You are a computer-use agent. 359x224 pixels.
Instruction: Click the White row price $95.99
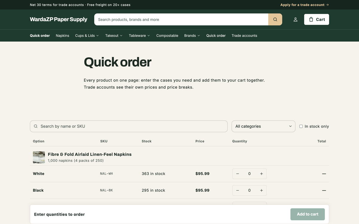[x=203, y=174]
